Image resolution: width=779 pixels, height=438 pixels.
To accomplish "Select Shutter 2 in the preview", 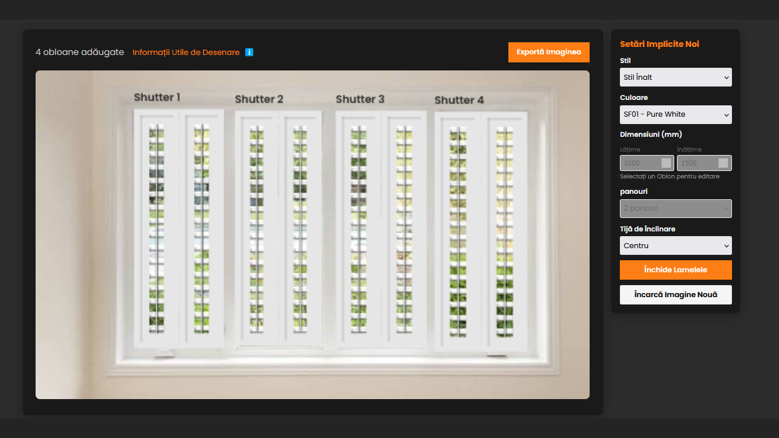I will point(279,229).
